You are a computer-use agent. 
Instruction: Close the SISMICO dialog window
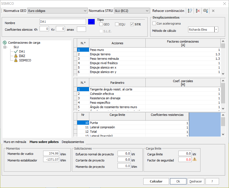click(225, 4)
